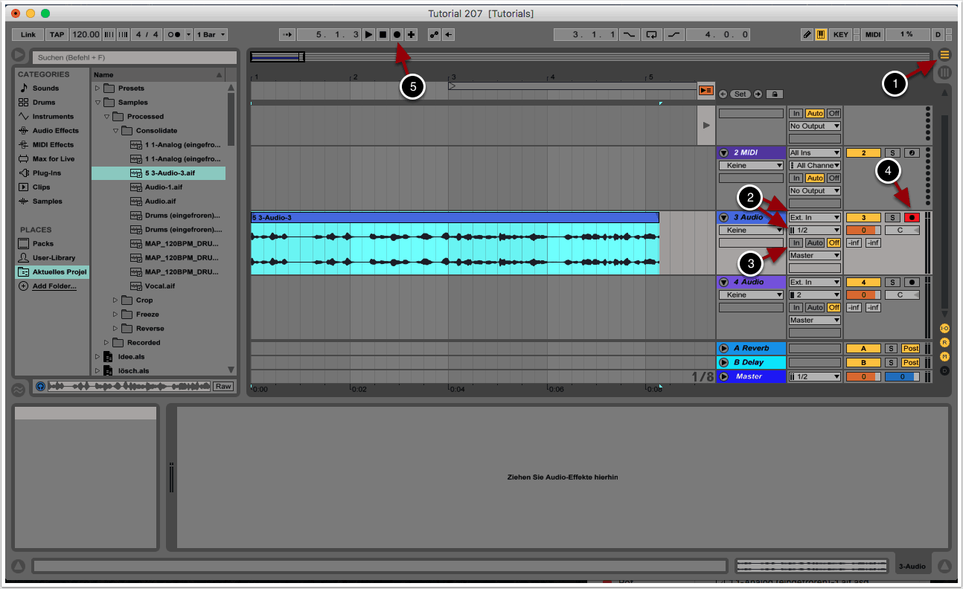Solo the 3 Audio track
This screenshot has width=963, height=589.
click(892, 218)
